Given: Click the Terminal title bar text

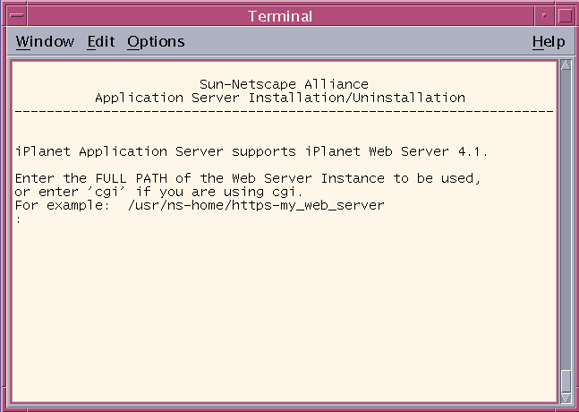Looking at the screenshot, I should coord(280,16).
